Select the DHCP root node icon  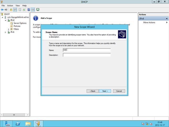(2, 14)
